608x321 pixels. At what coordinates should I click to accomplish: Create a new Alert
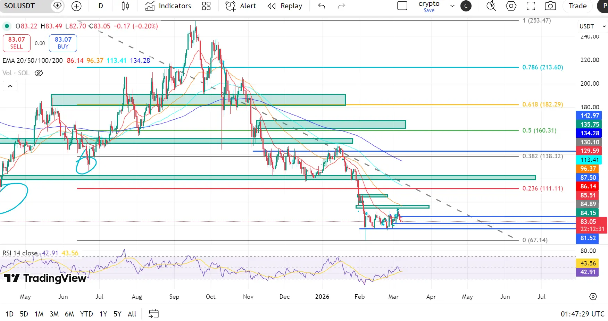point(241,6)
